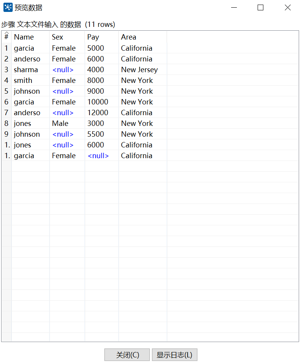
Task: Select the jones cell with Pay 3000 row
Action: pyautogui.click(x=30, y=123)
